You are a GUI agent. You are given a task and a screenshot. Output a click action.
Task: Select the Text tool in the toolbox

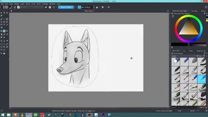pyautogui.click(x=4, y=13)
